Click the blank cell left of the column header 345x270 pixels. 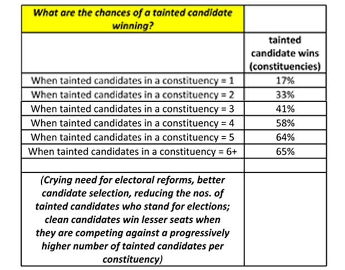[132, 53]
